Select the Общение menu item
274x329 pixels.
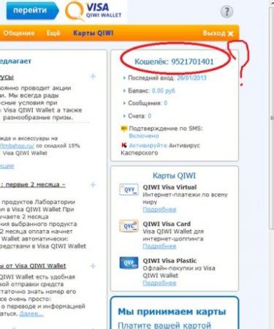(x=19, y=33)
